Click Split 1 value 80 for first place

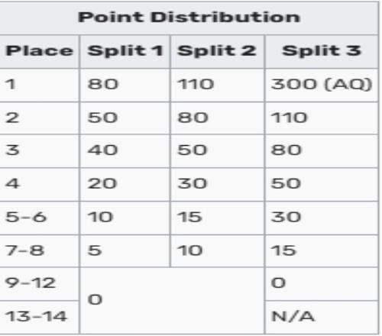pos(102,84)
